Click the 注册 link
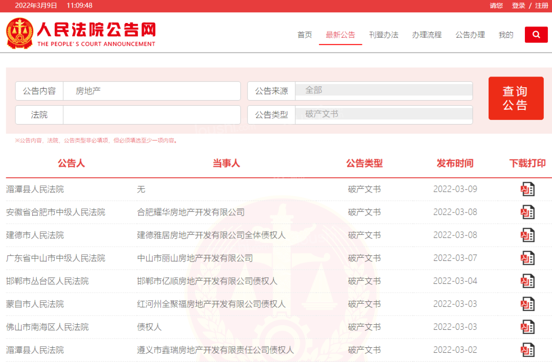 pos(542,6)
